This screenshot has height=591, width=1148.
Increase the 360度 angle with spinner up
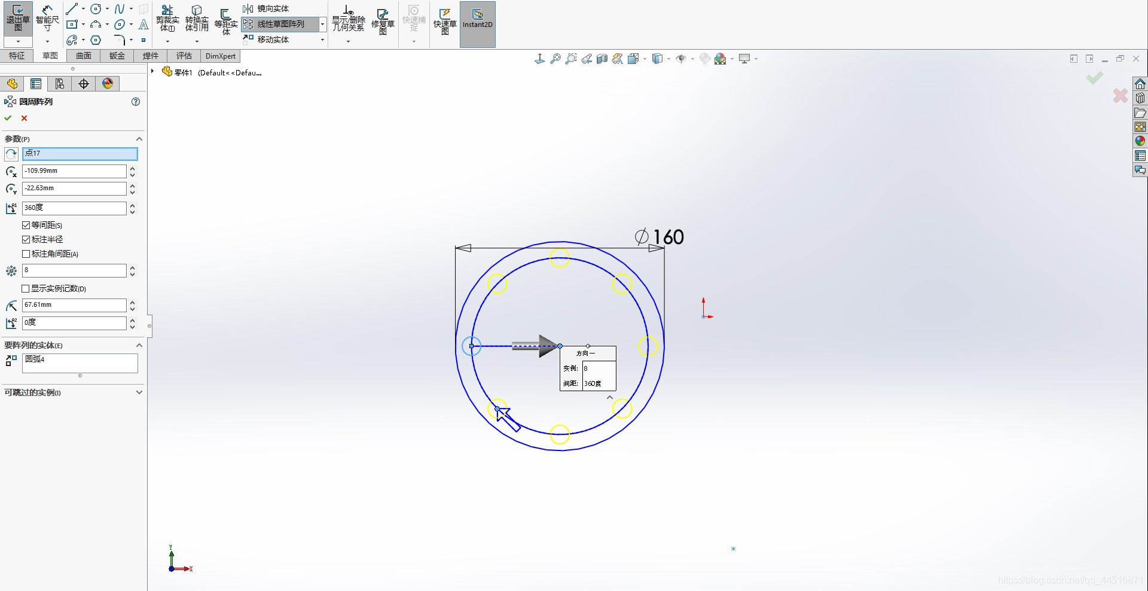[132, 205]
